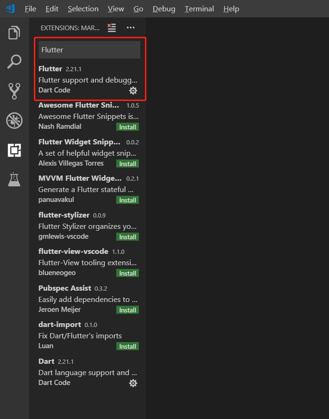This screenshot has width=329, height=419.
Task: Select the Dart 2.21.1 extension title
Action: pos(47,361)
